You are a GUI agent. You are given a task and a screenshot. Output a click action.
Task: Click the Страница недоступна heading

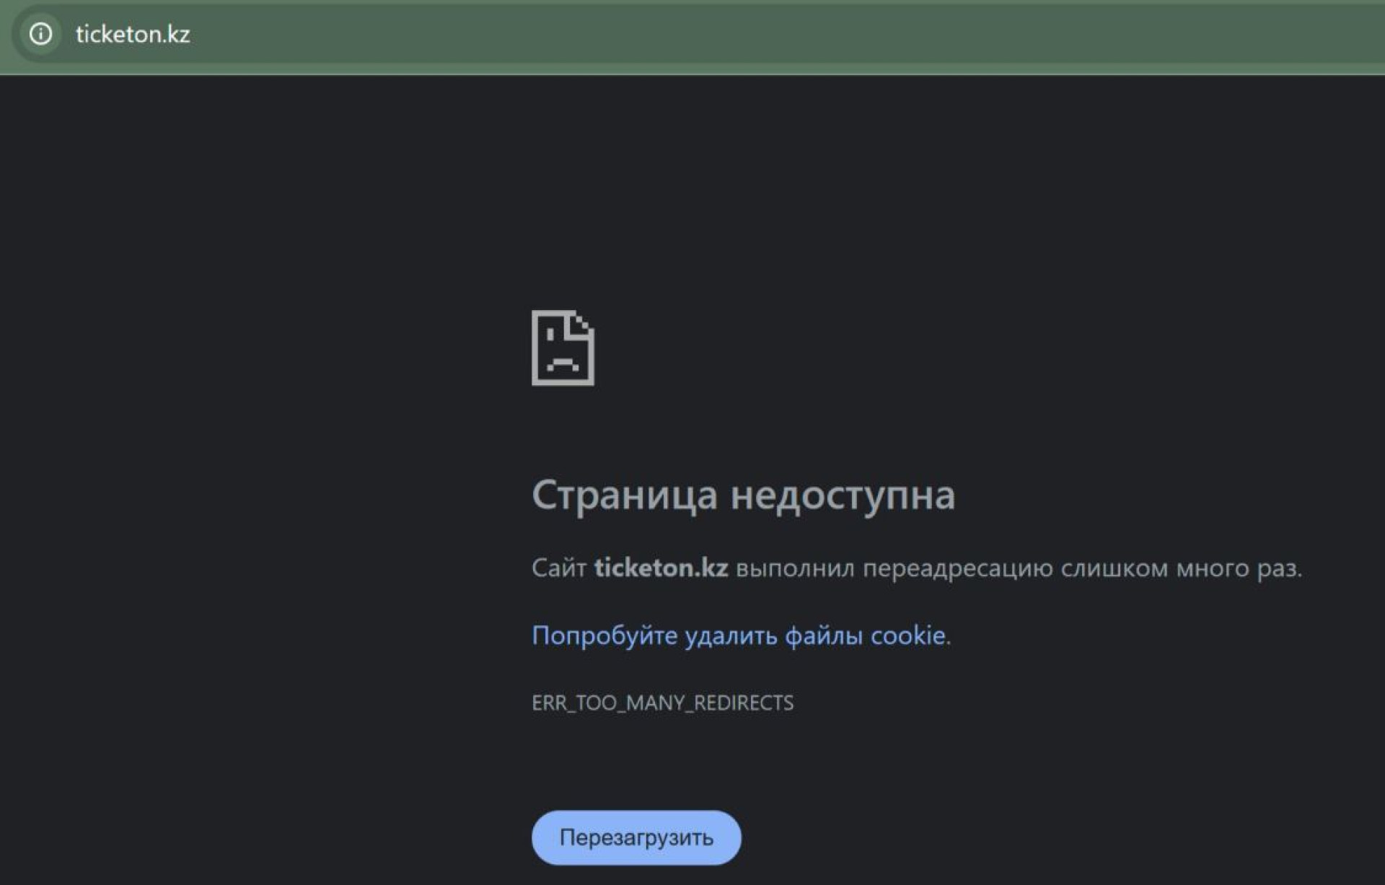pos(743,496)
